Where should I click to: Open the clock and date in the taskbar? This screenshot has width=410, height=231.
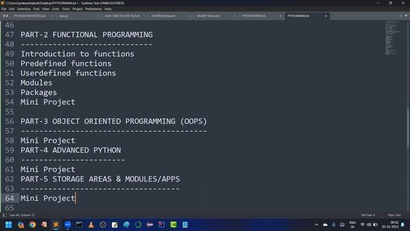390,225
